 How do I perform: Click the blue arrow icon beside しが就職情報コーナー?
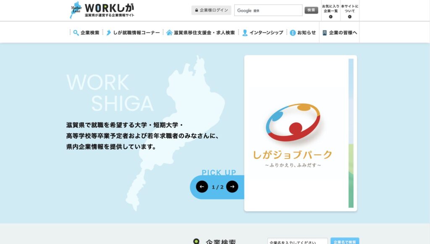point(108,33)
